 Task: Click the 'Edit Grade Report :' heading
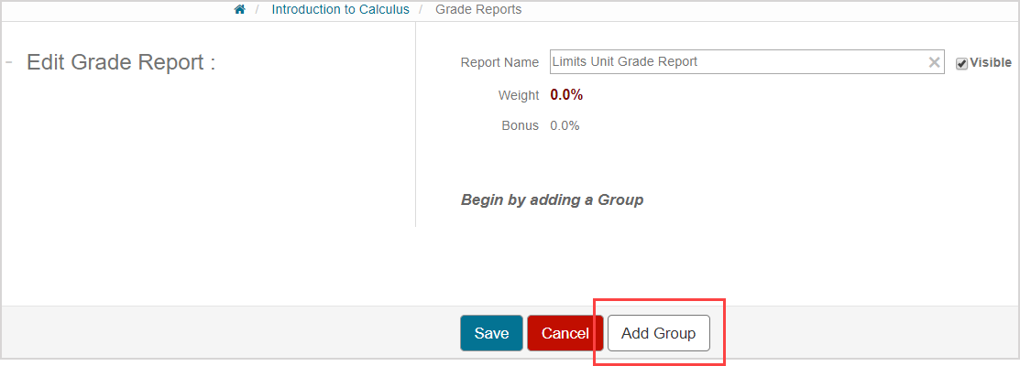[x=121, y=63]
